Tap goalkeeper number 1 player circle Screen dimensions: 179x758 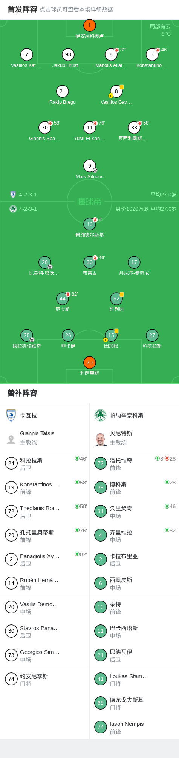(90, 26)
